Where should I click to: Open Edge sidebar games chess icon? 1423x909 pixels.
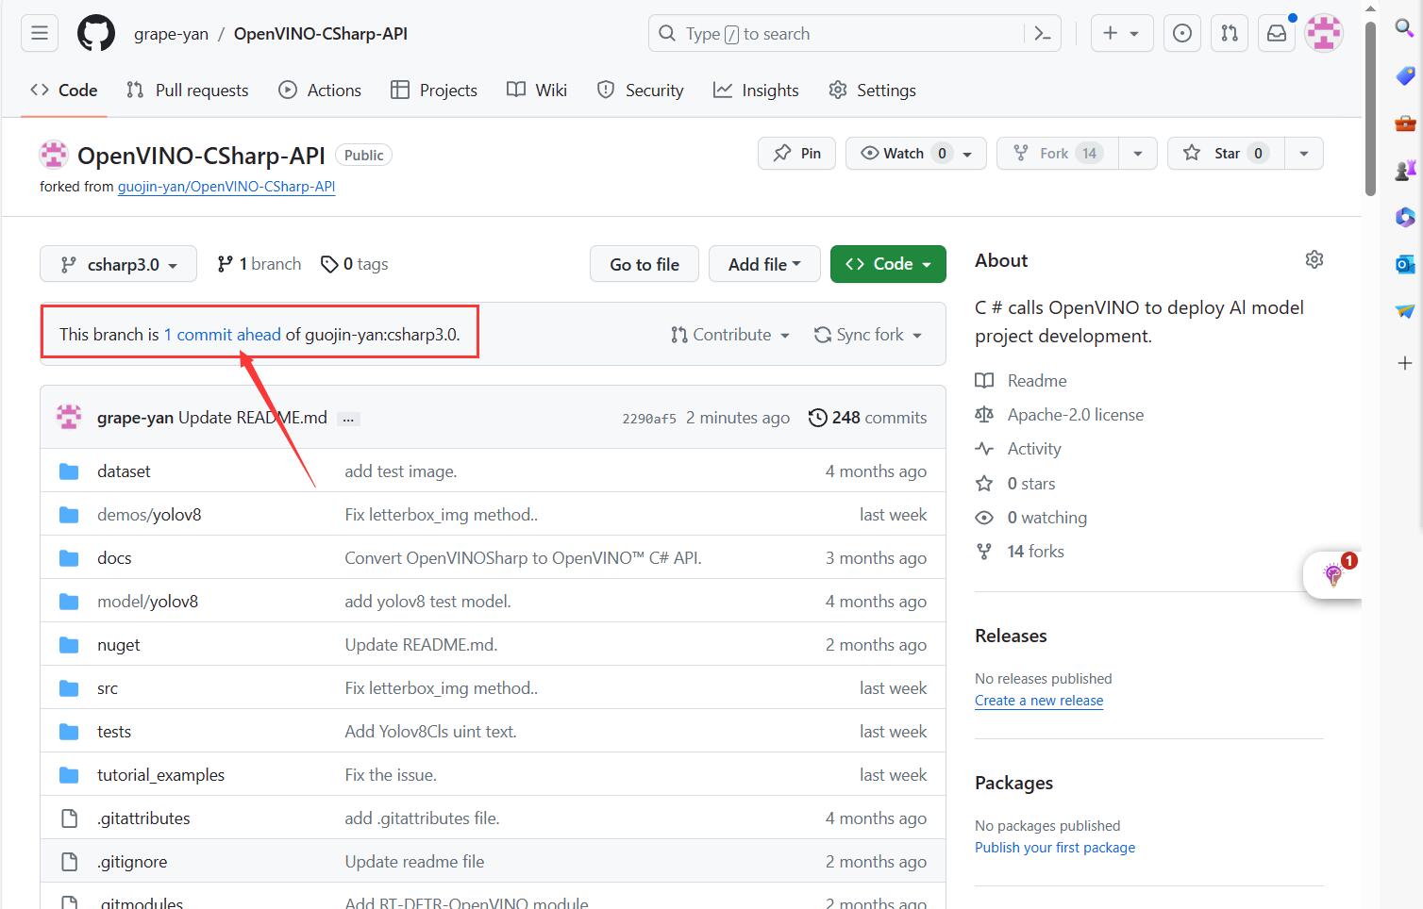(x=1405, y=170)
